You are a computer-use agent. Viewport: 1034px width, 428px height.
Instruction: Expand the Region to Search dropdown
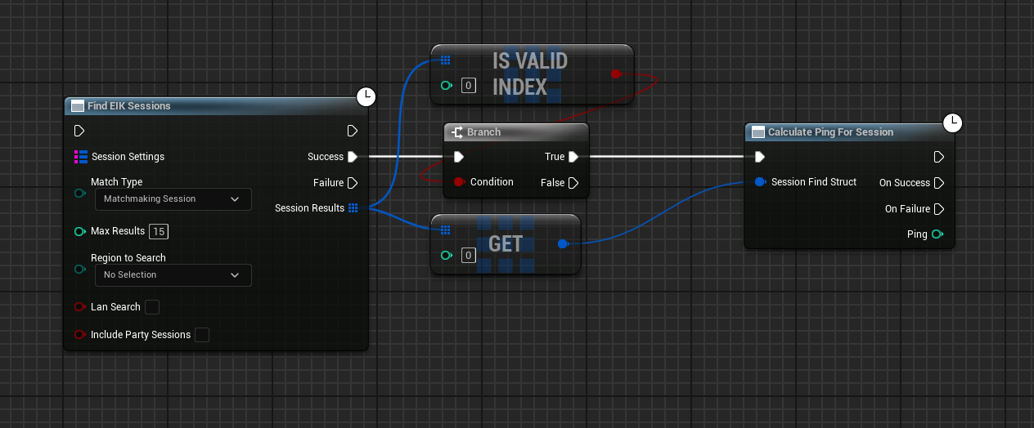pos(173,275)
